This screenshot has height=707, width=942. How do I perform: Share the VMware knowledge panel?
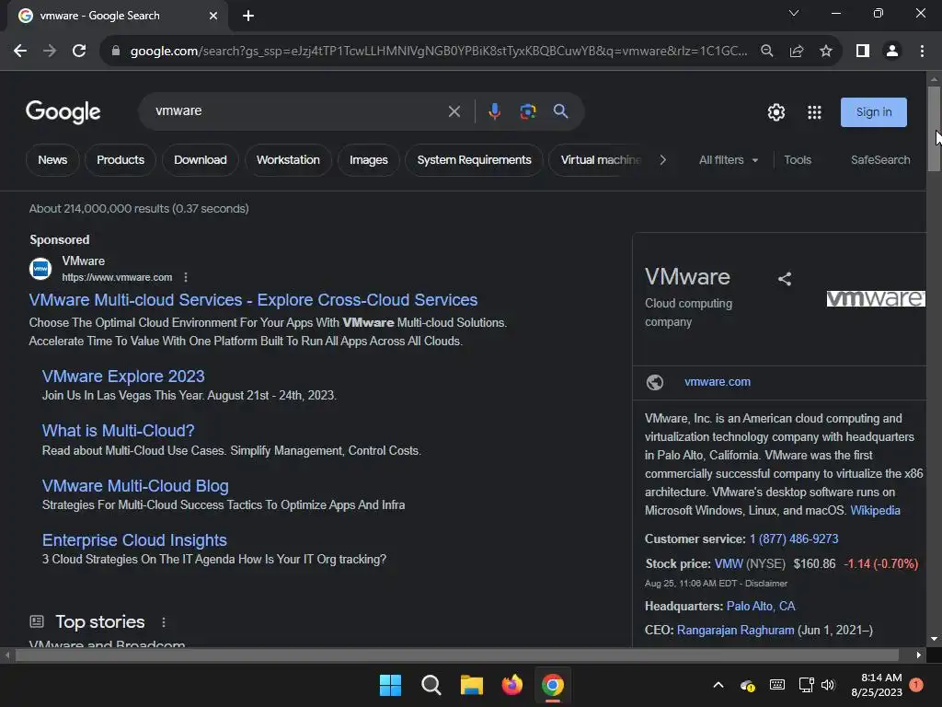pyautogui.click(x=785, y=278)
